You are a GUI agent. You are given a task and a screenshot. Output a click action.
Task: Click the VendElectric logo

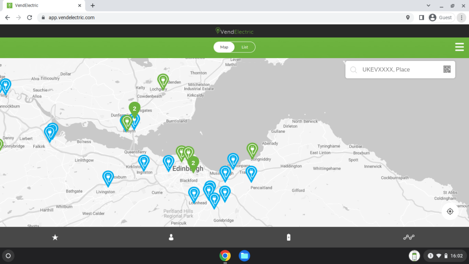click(x=234, y=31)
